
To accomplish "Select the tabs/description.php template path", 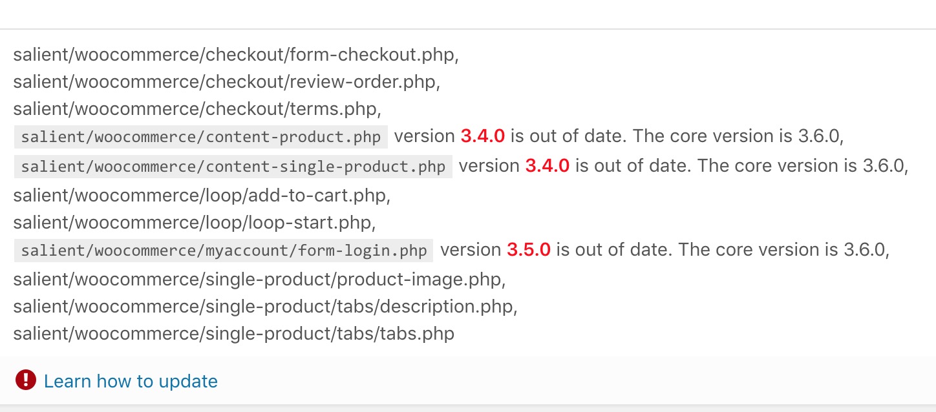I will [265, 306].
